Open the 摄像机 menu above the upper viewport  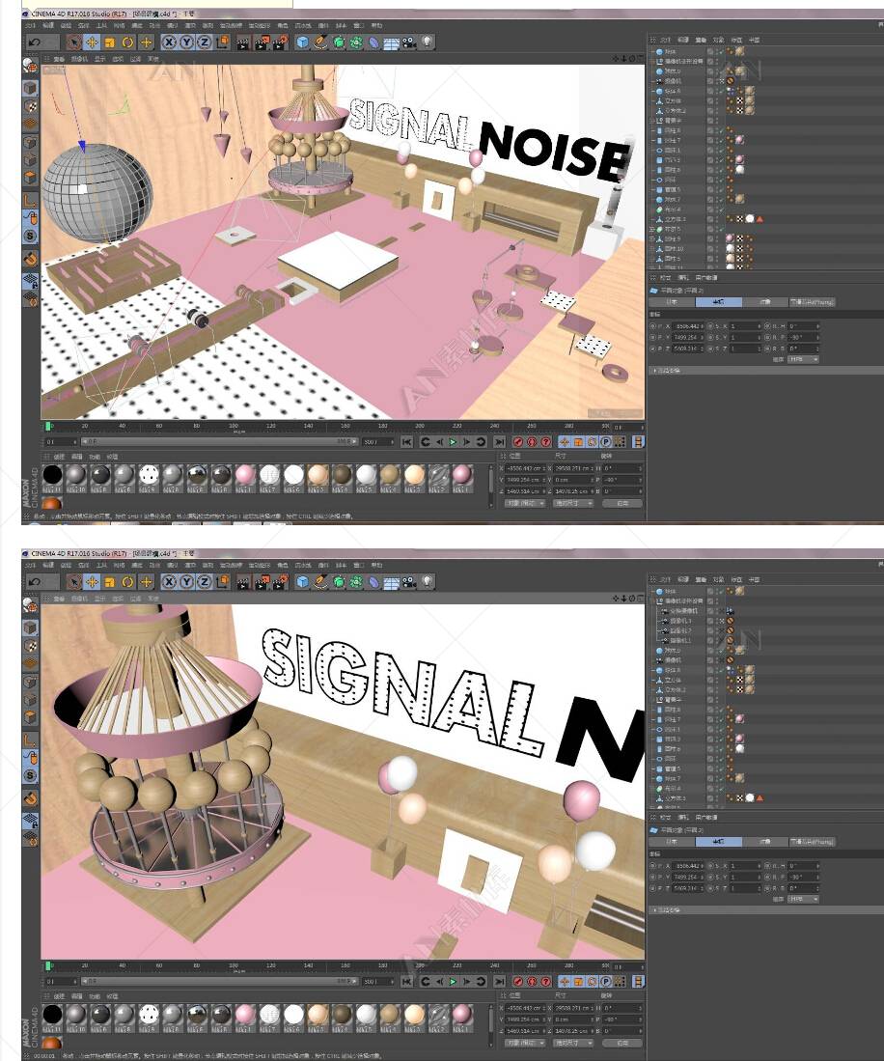click(79, 59)
